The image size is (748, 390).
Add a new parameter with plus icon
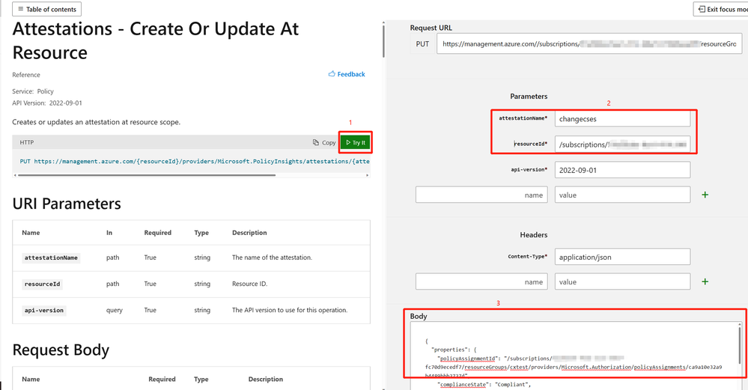tap(705, 195)
